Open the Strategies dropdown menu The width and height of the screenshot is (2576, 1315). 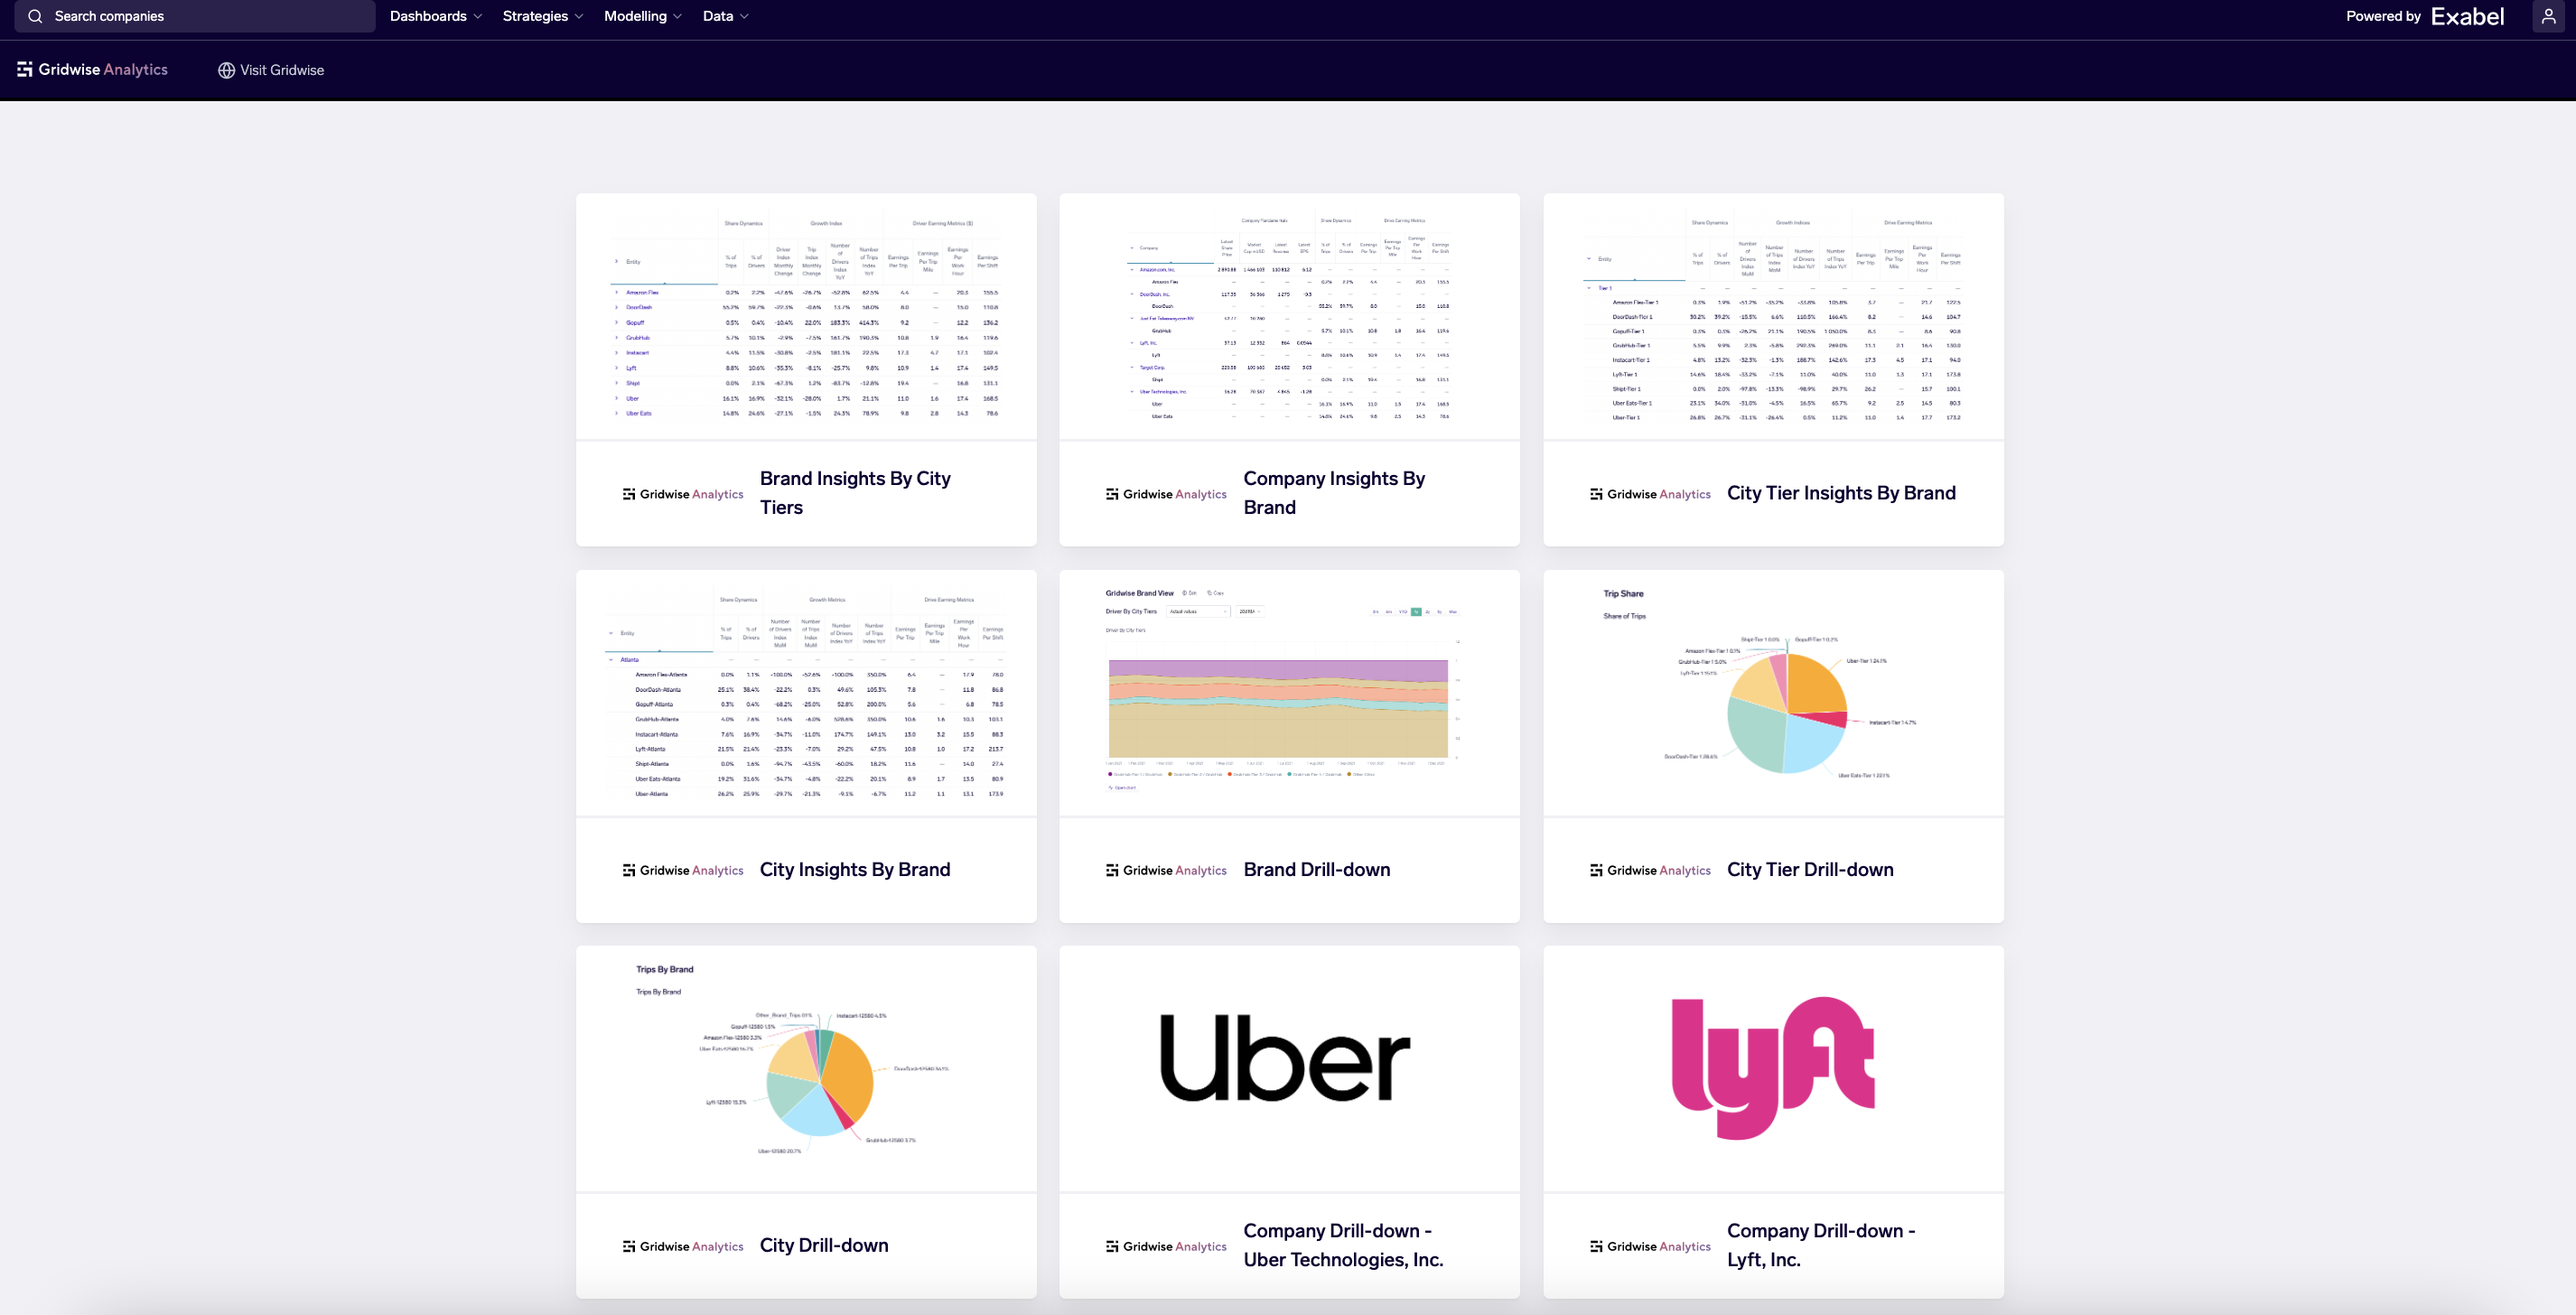point(543,16)
